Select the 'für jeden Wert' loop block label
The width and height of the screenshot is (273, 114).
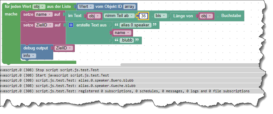[x=18, y=7]
